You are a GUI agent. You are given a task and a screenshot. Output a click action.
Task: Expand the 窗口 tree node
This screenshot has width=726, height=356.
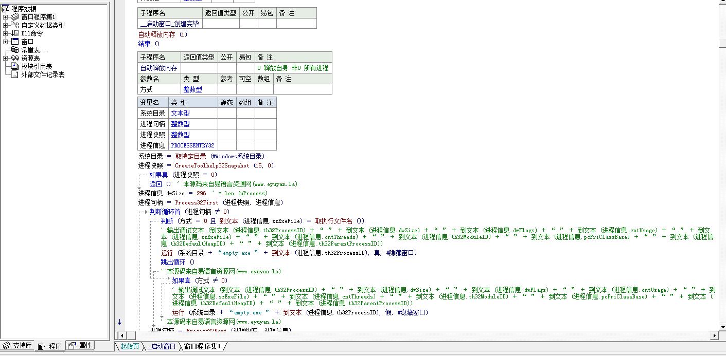pos(6,42)
